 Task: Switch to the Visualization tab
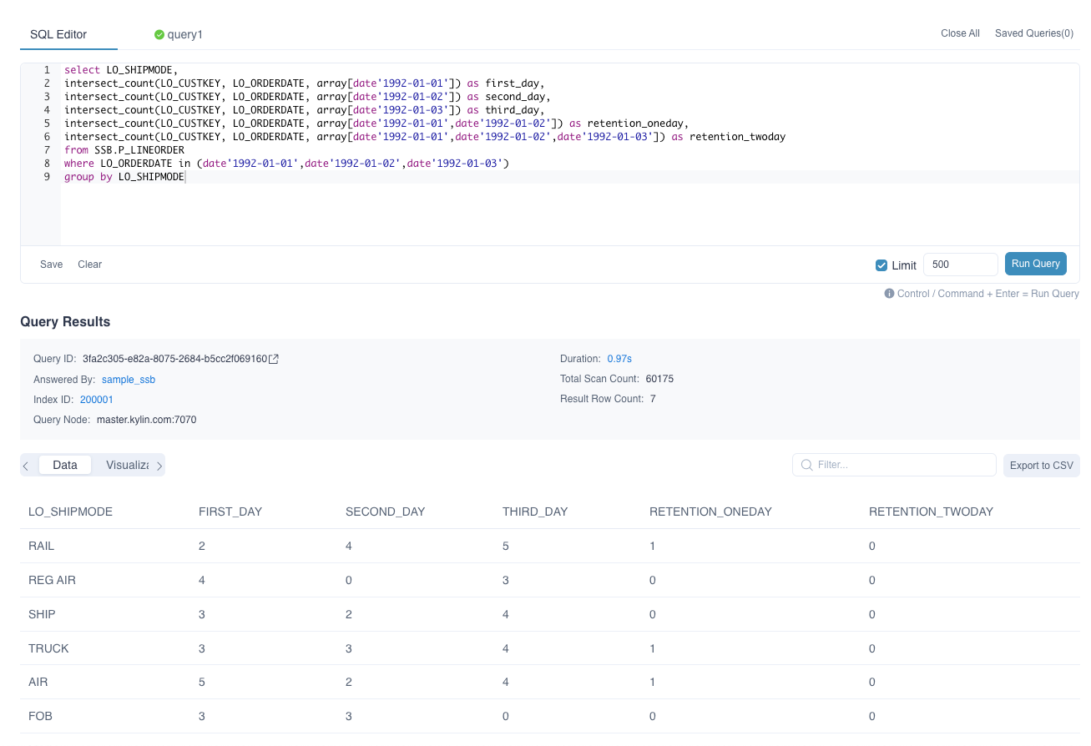[x=127, y=465]
